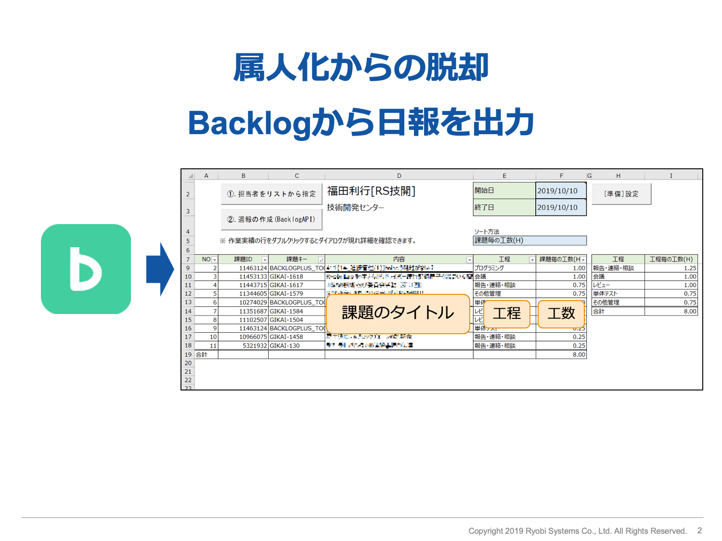The width and height of the screenshot is (722, 541).
Task: Click 課題ID cell 10274029
Action: [x=243, y=302]
